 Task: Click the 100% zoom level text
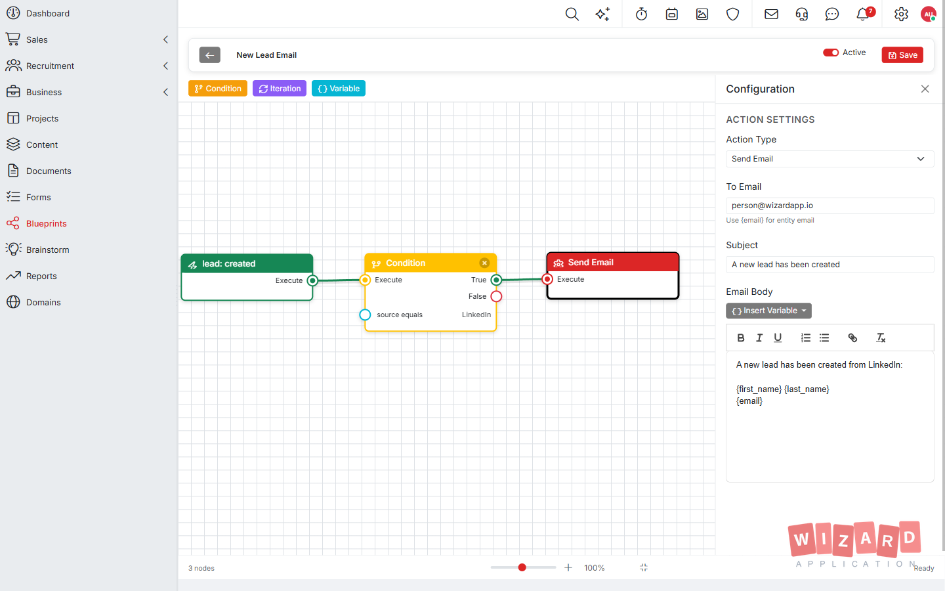tap(595, 568)
